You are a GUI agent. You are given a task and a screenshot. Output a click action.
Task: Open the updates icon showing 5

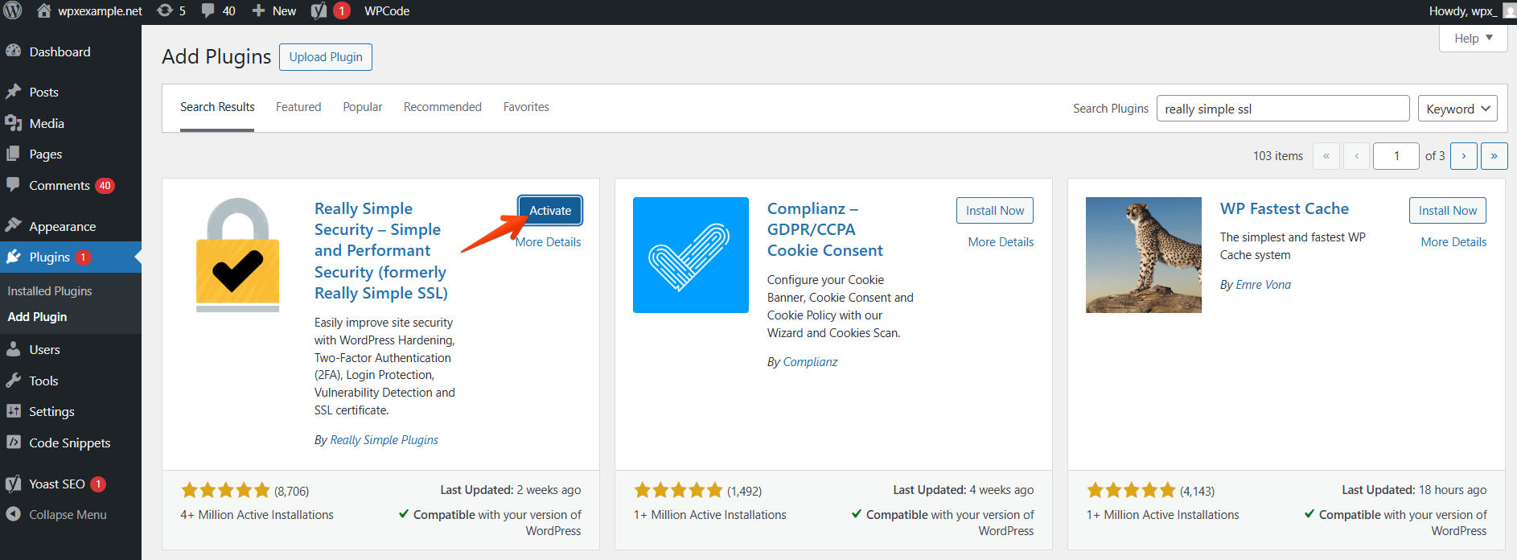click(165, 11)
